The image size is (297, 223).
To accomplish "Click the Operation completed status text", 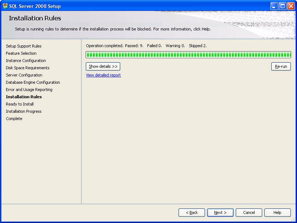I will [146, 46].
